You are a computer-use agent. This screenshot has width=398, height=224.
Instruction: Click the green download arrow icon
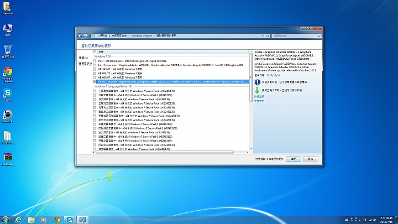257,90
